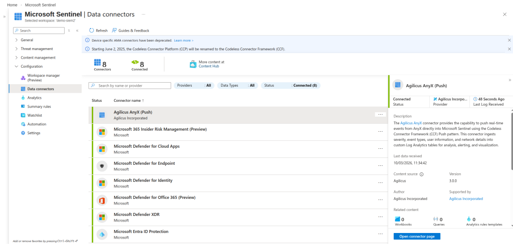
Task: Click the Agilicus Incorporated supported-by link
Action: (x=466, y=198)
